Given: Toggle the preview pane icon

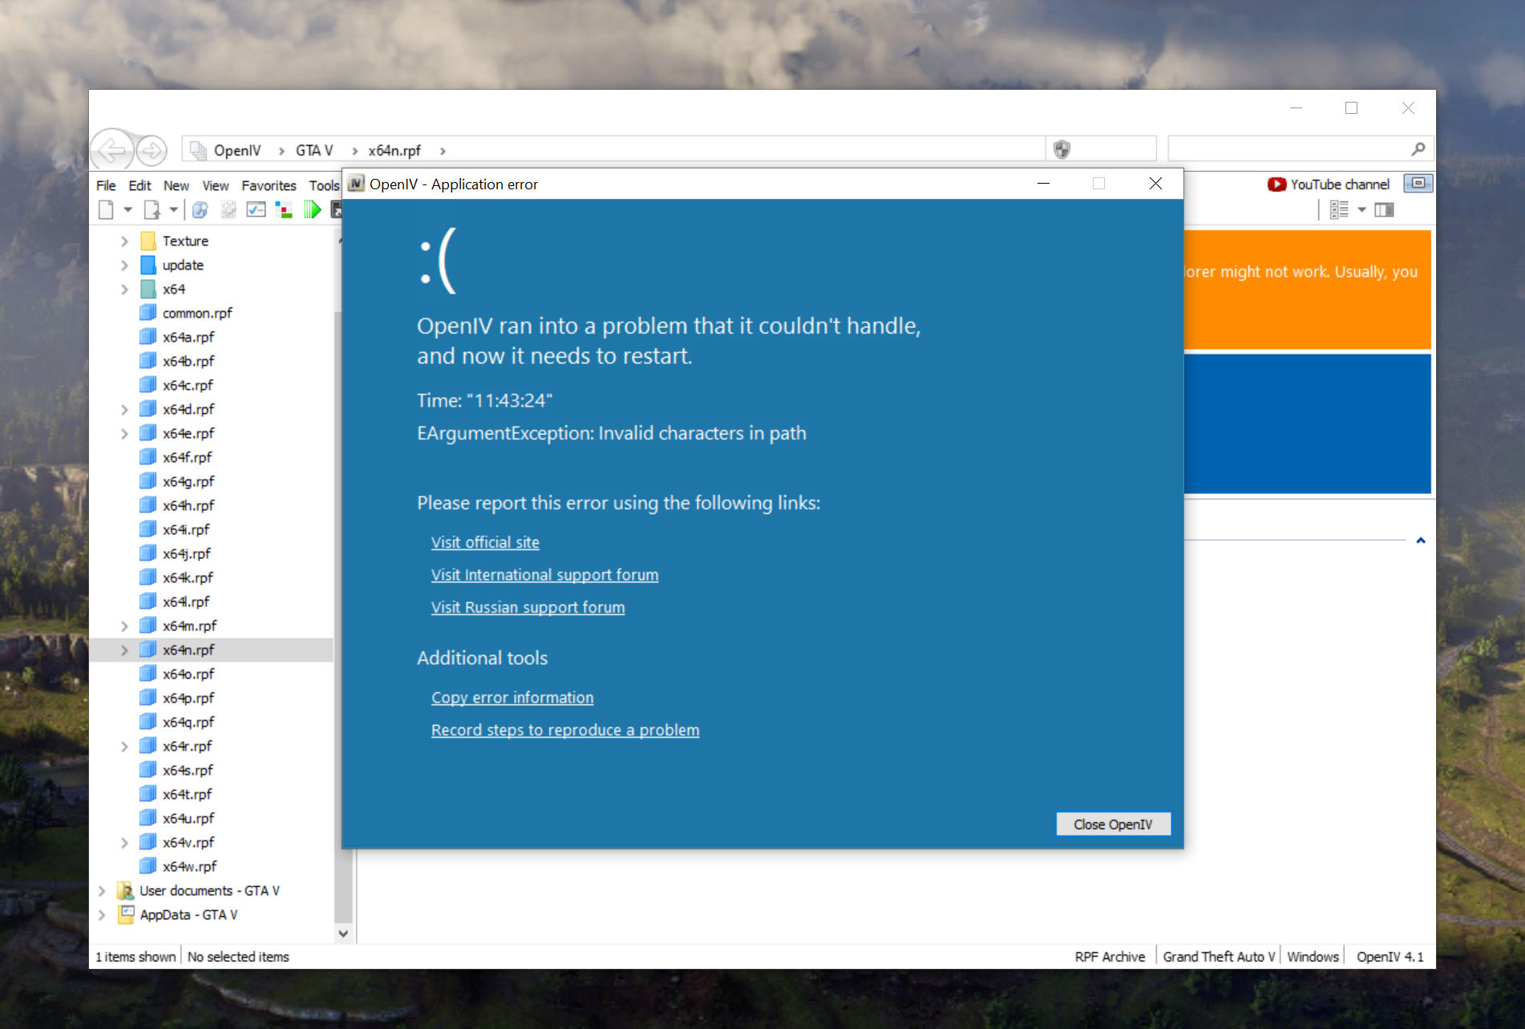Looking at the screenshot, I should click(1384, 210).
